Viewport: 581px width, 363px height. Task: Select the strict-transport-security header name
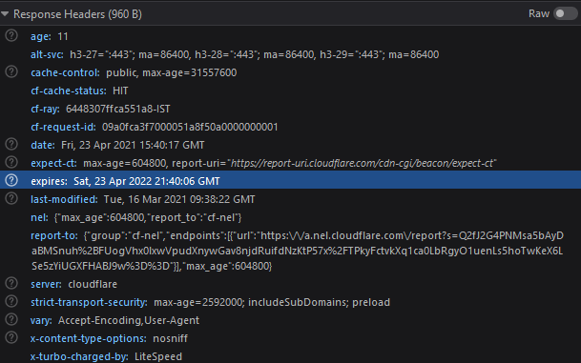click(x=89, y=302)
